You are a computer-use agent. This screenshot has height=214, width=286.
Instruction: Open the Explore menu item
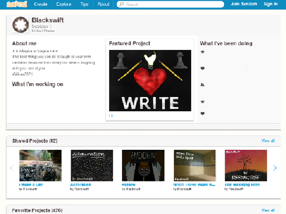click(64, 4)
